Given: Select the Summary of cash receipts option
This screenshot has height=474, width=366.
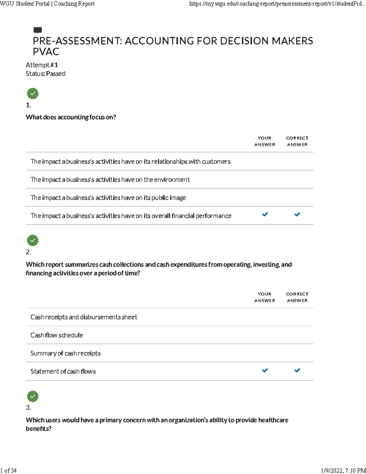Looking at the screenshot, I should [x=65, y=353].
